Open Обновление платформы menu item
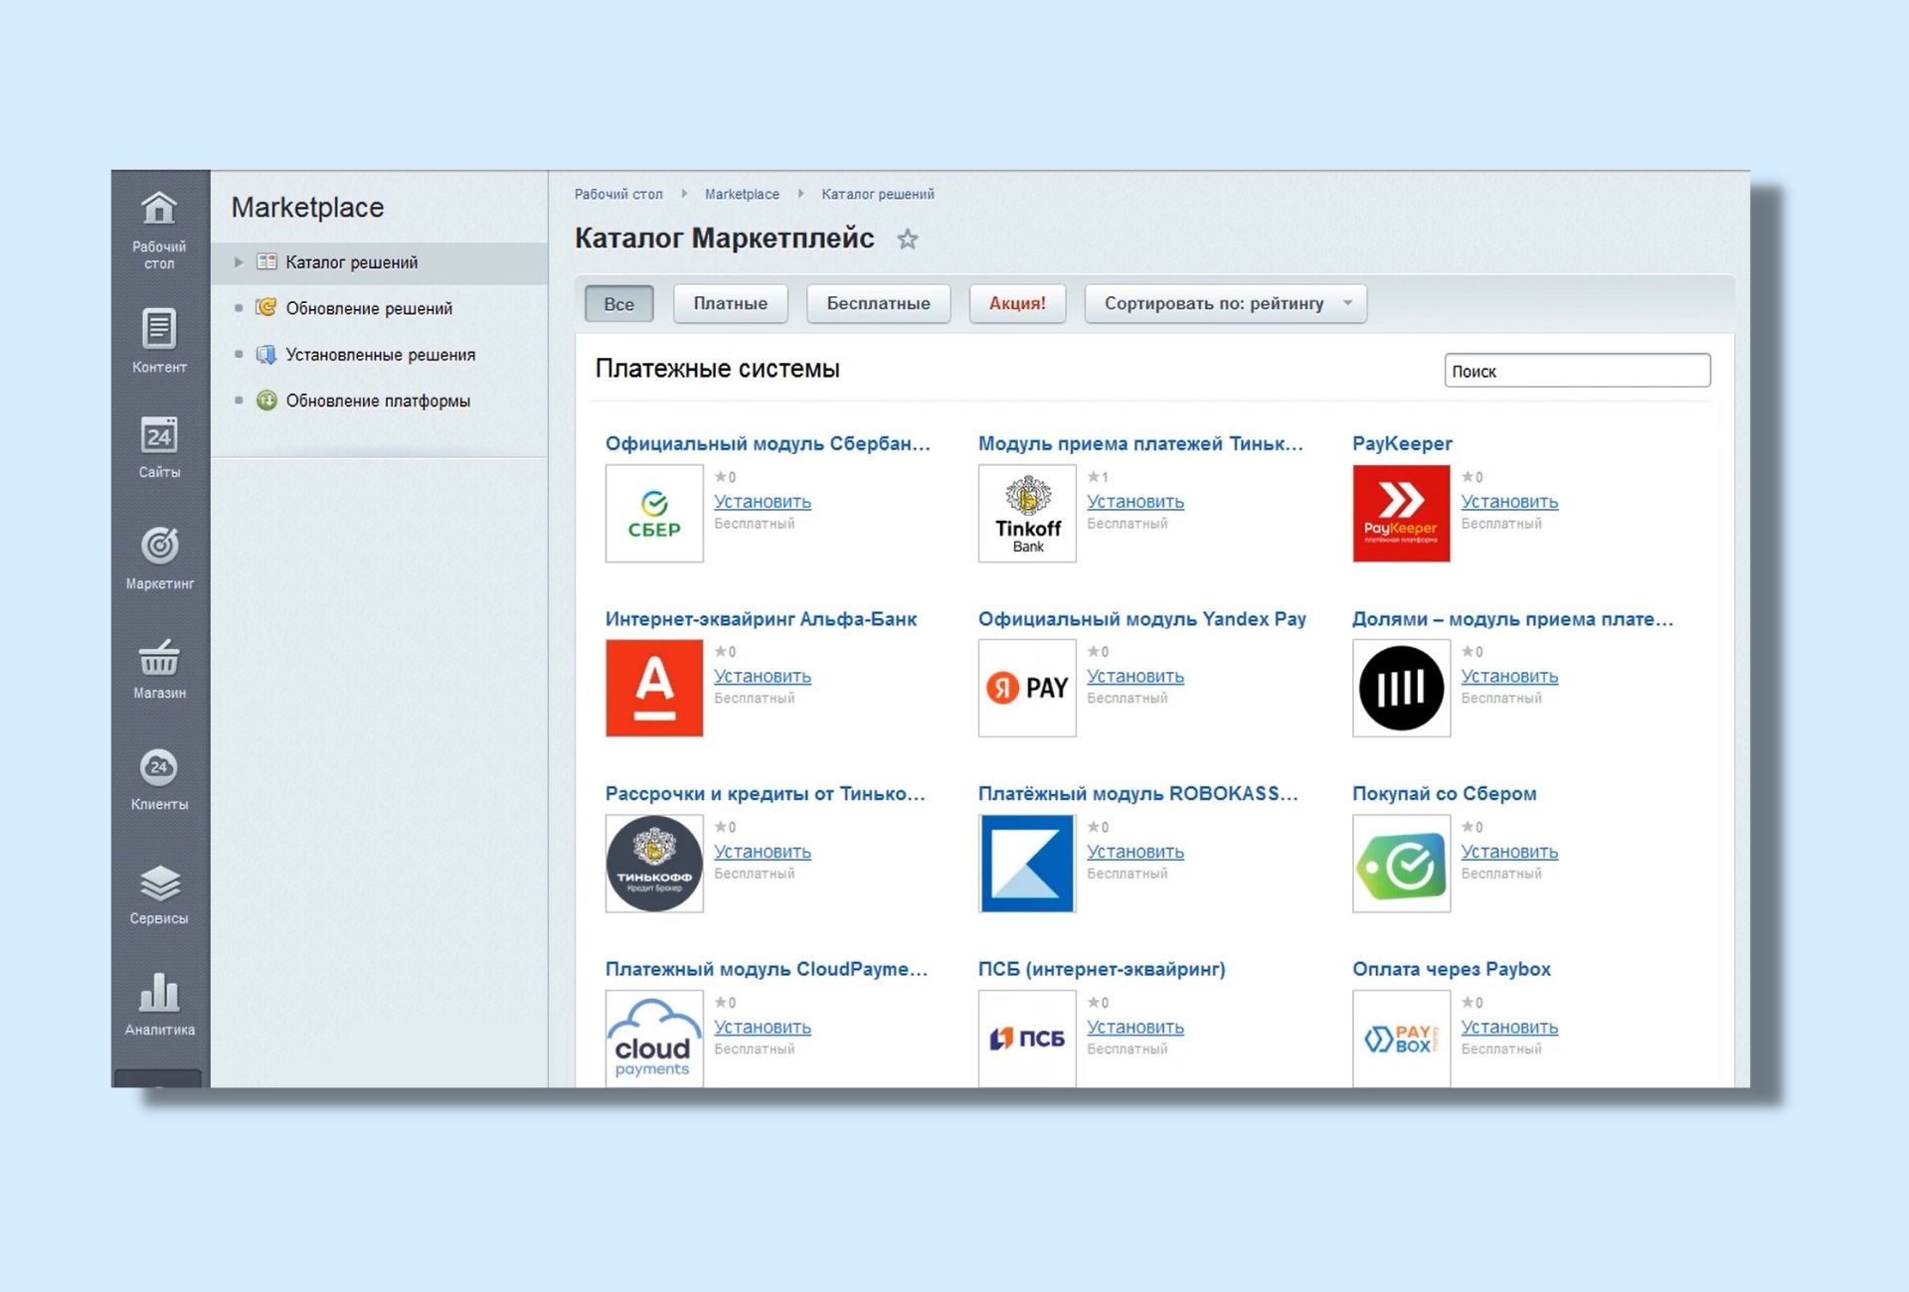1909x1292 pixels. point(378,401)
